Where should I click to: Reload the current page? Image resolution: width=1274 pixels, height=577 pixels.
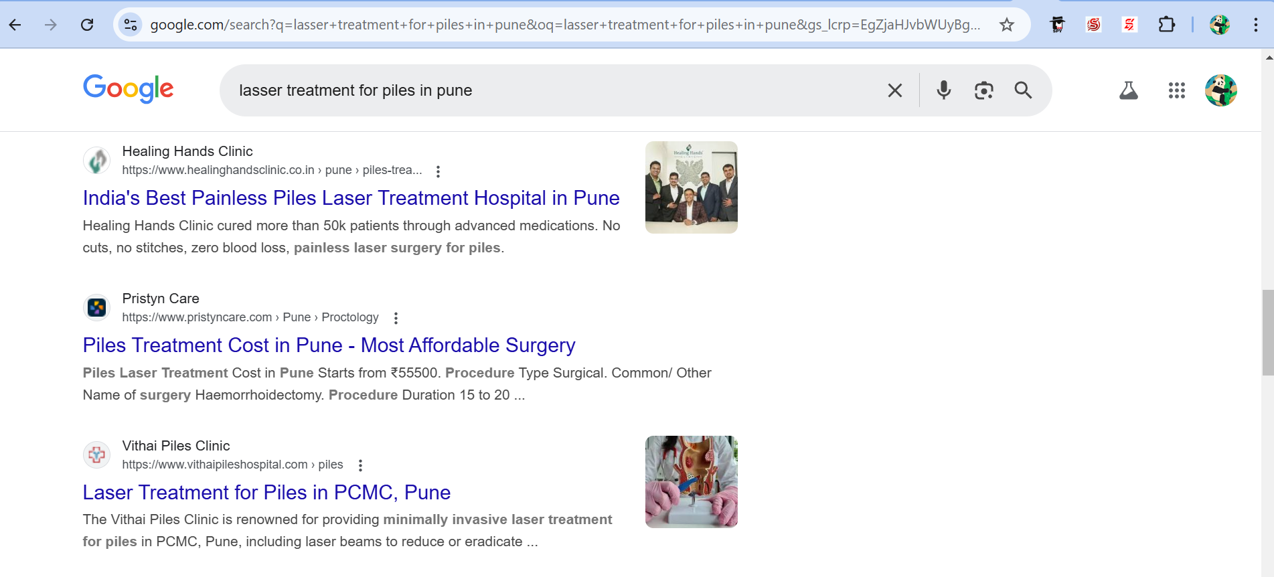click(x=87, y=25)
